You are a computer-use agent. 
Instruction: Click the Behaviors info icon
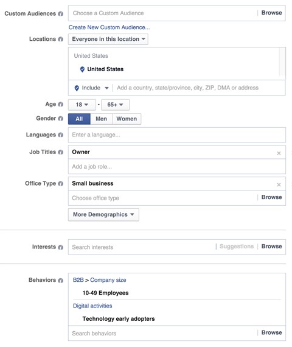(61, 281)
